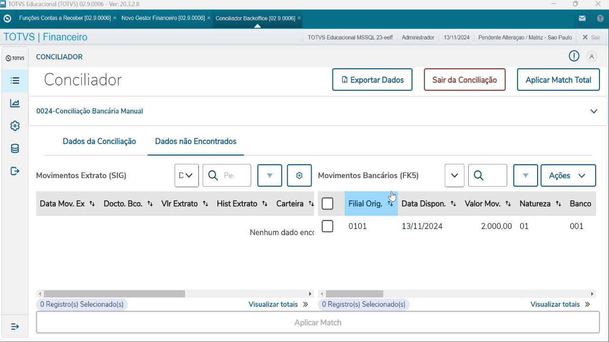
Task: Click the Carteira column header
Action: pos(290,204)
